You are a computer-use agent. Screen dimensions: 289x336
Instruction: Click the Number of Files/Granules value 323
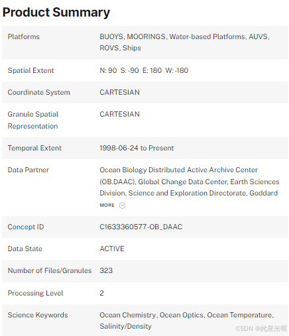click(x=106, y=270)
